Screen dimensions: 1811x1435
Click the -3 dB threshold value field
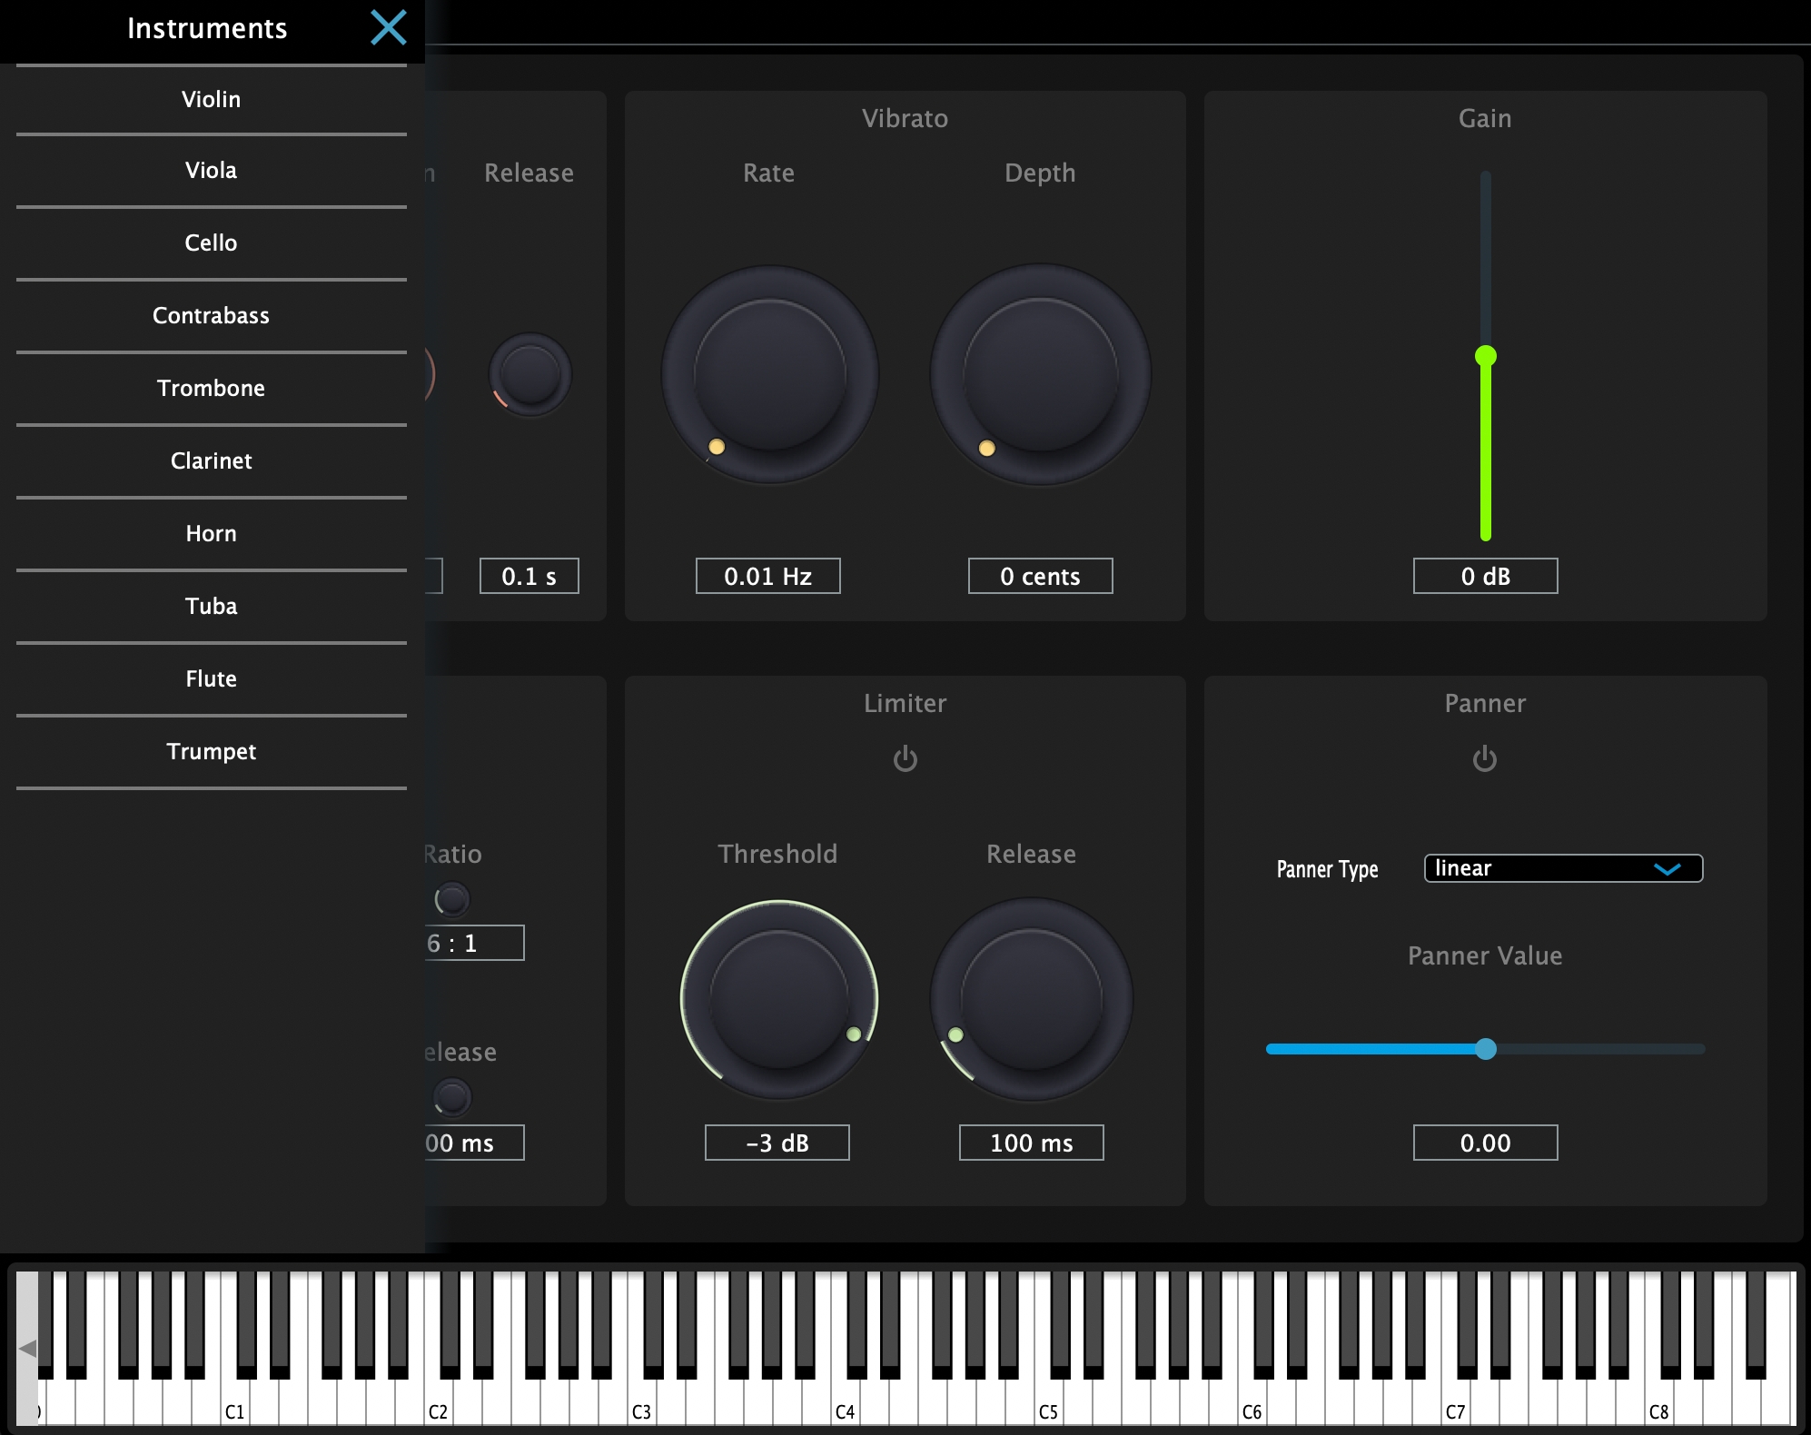point(777,1143)
